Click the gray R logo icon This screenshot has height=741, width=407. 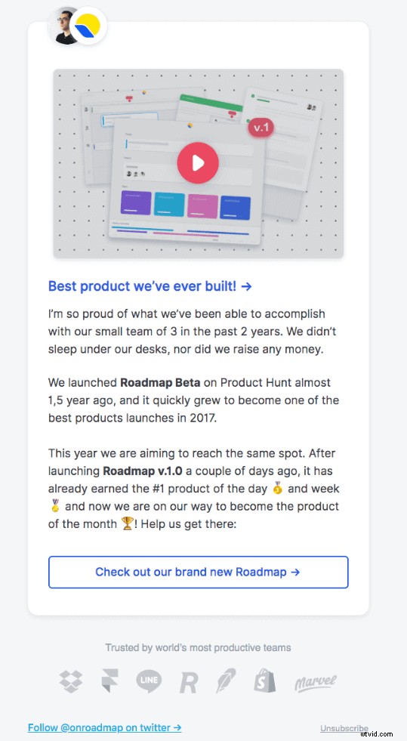point(188,682)
